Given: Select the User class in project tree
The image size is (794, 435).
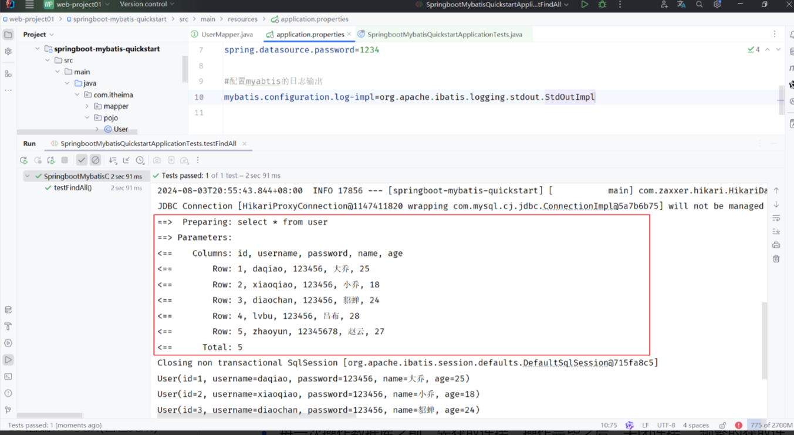Looking at the screenshot, I should coord(116,129).
